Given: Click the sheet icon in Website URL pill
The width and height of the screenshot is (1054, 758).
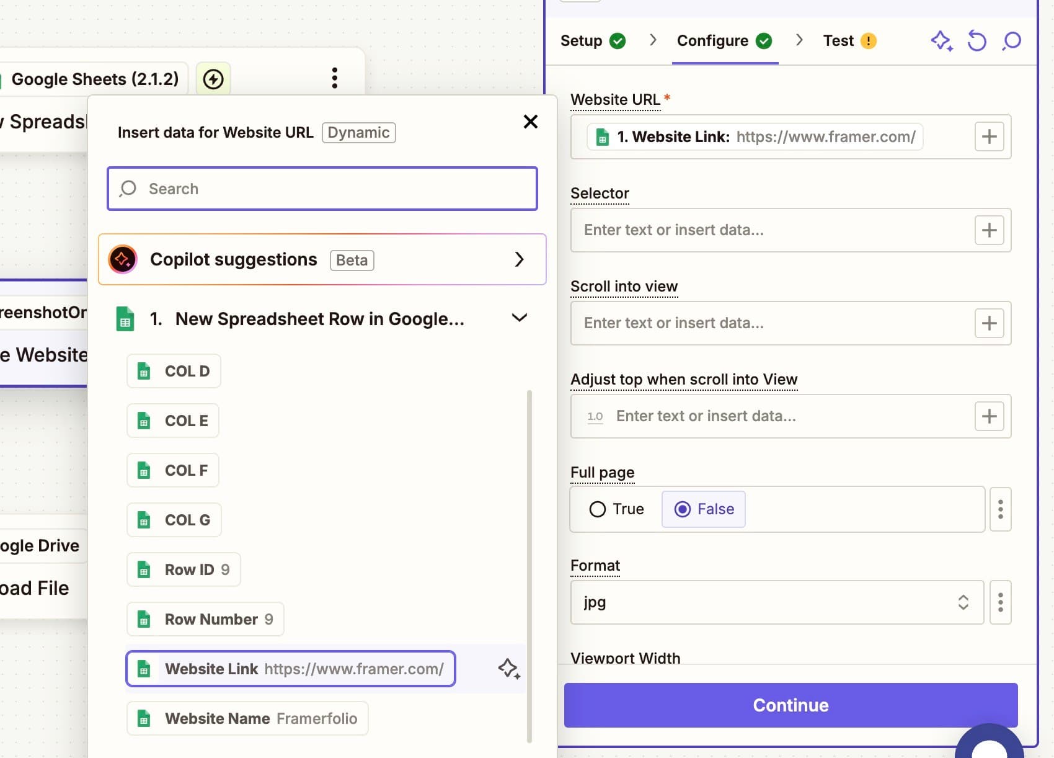Looking at the screenshot, I should click(602, 137).
